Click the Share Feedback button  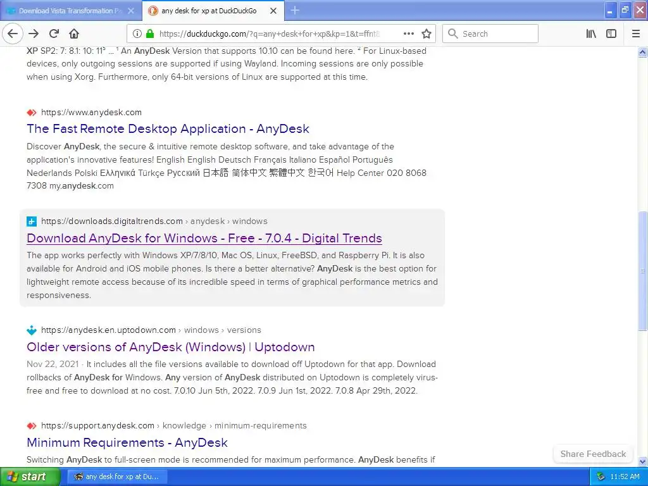point(593,454)
